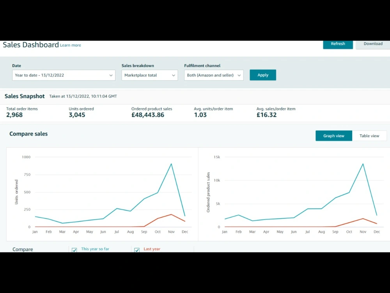Select the Avg. units/order item value 1.03
The height and width of the screenshot is (293, 390).
click(200, 115)
